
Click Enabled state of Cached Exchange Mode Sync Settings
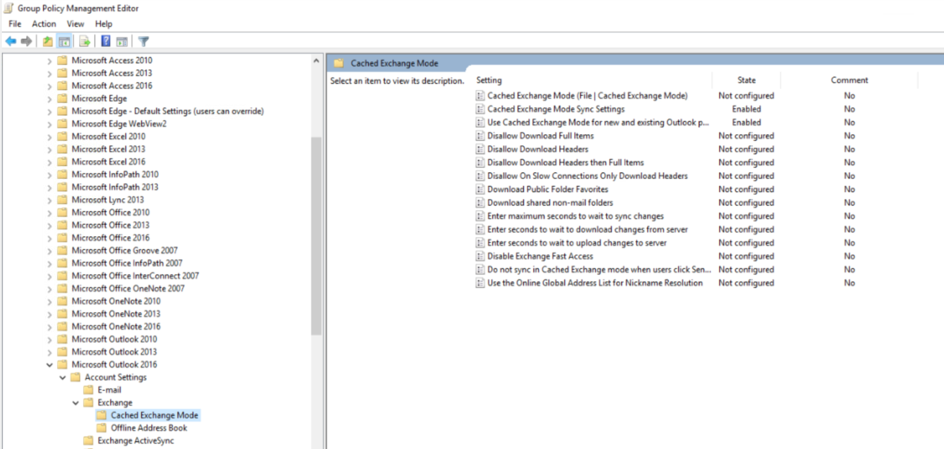click(x=746, y=109)
